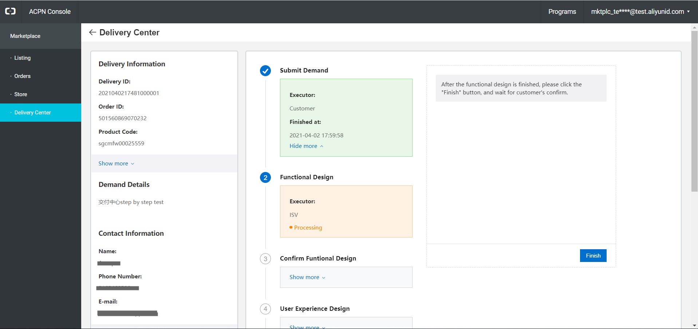Click the step 3 circle icon
Image resolution: width=698 pixels, height=329 pixels.
265,259
